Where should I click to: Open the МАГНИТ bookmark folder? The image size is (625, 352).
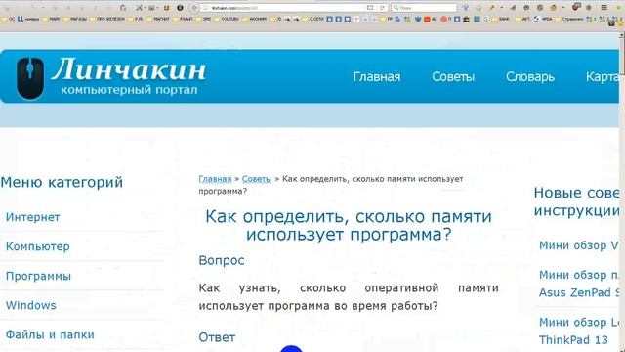[157, 19]
